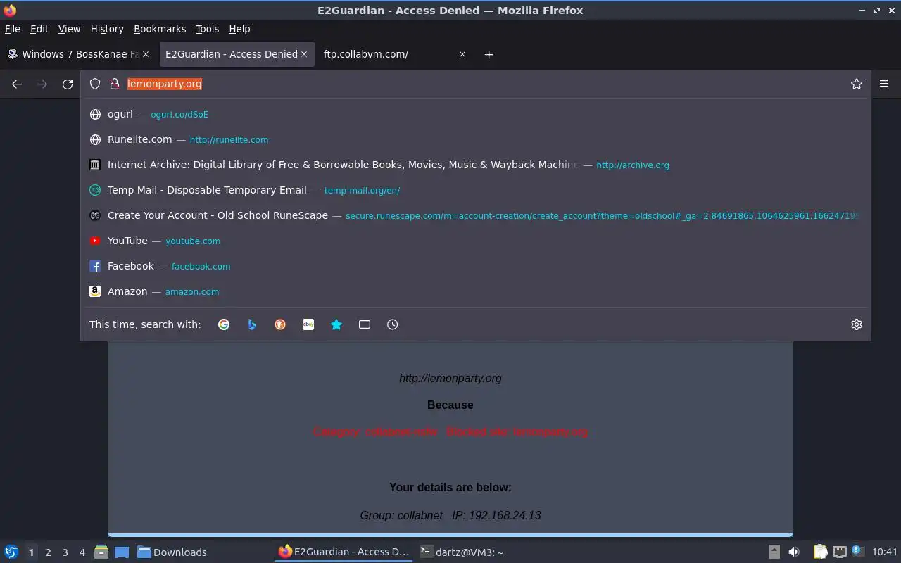Viewport: 901px width, 563px height.
Task: Open a new tab with plus button
Action: [x=489, y=54]
